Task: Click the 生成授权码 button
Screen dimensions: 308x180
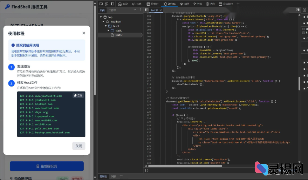Action: pos(47,166)
